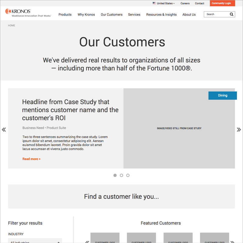The image size is (243, 243).
Task: Select the first carousel dot
Action: coord(115,175)
